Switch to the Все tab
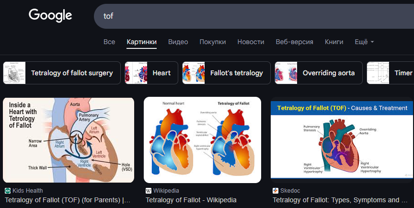The height and width of the screenshot is (208, 414). point(109,42)
